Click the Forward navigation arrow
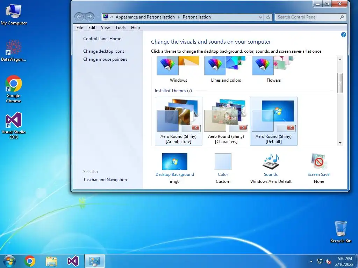Screen dimensions: 358x268 [x=89, y=17]
